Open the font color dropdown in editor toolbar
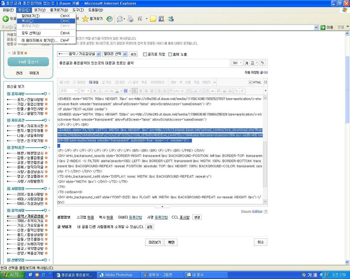The width and height of the screenshot is (350, 279). (121, 91)
